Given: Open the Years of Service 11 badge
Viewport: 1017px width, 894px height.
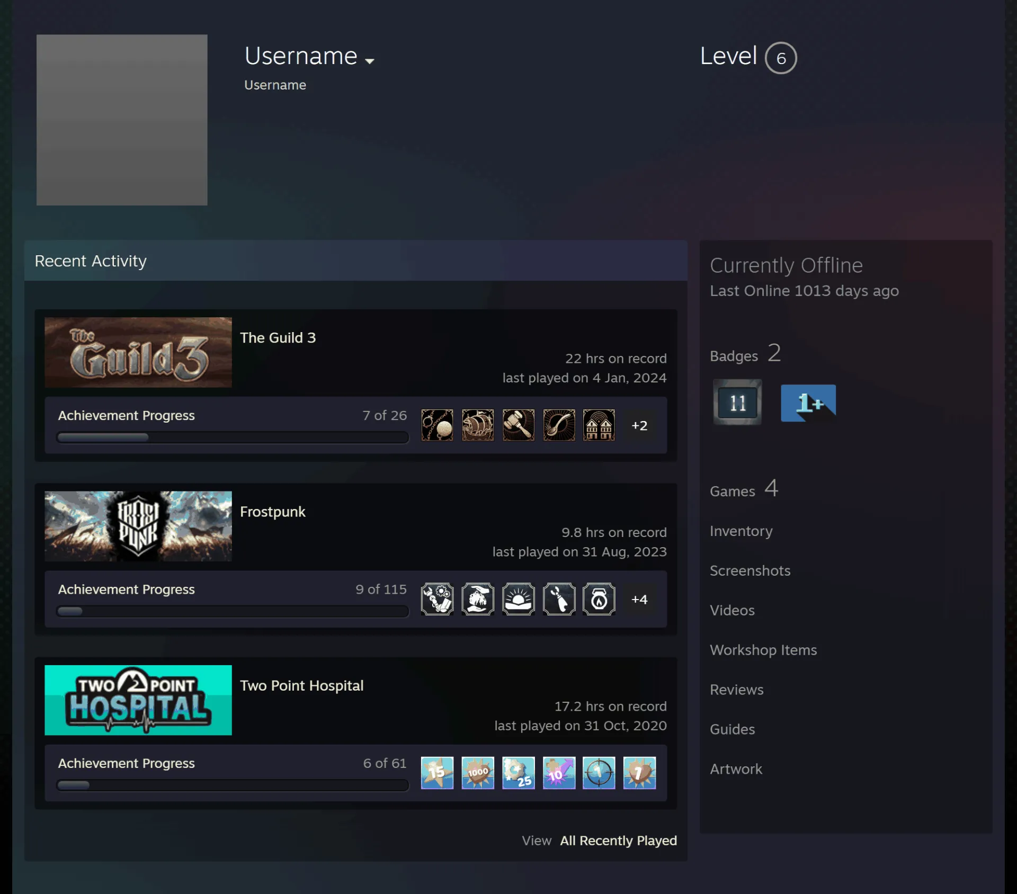Looking at the screenshot, I should [737, 402].
